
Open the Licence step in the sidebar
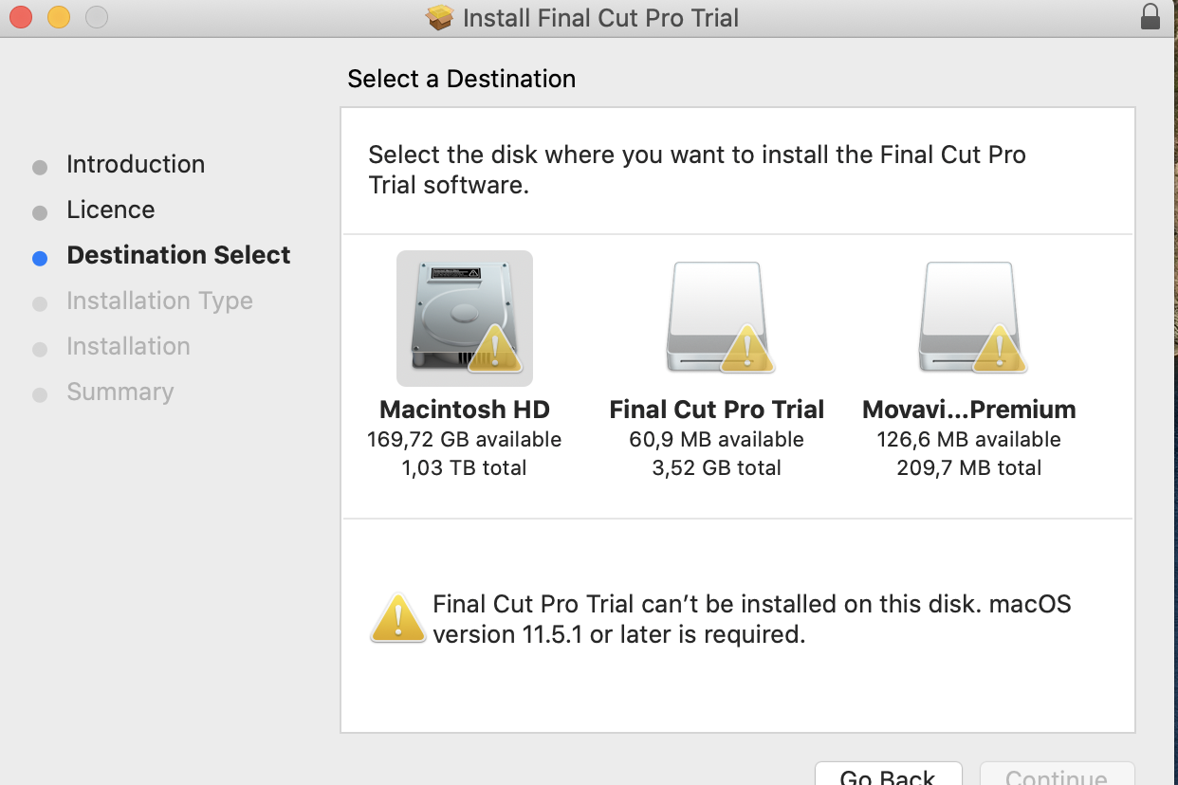110,210
